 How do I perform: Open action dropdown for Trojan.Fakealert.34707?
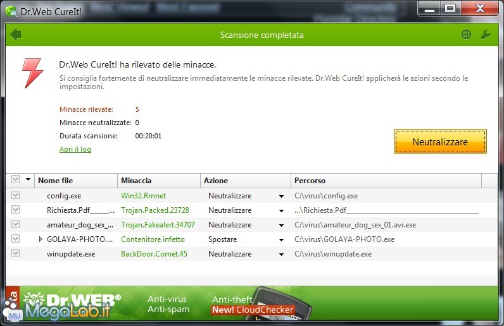coord(281,226)
